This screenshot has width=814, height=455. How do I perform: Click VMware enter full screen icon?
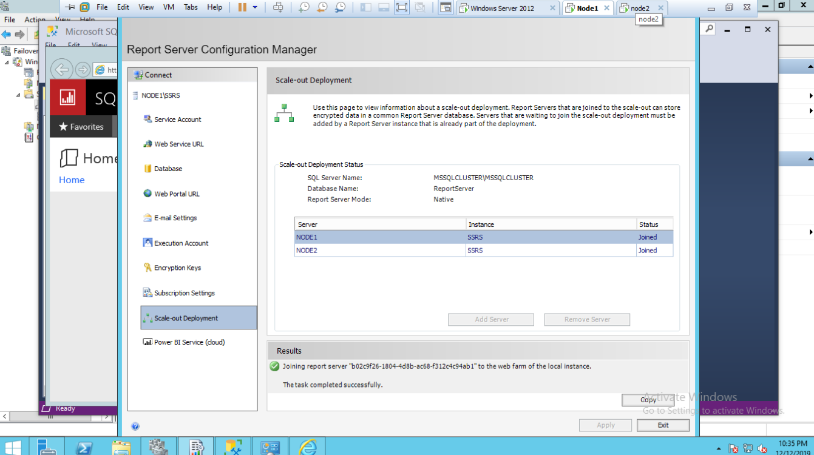(401, 7)
